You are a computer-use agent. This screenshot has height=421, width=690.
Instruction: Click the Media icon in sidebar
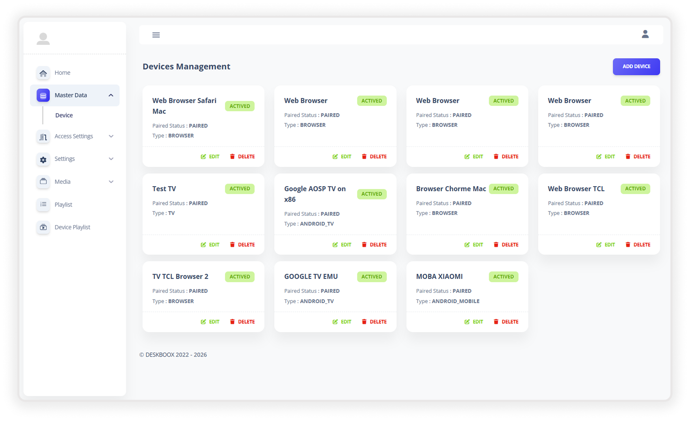click(43, 182)
